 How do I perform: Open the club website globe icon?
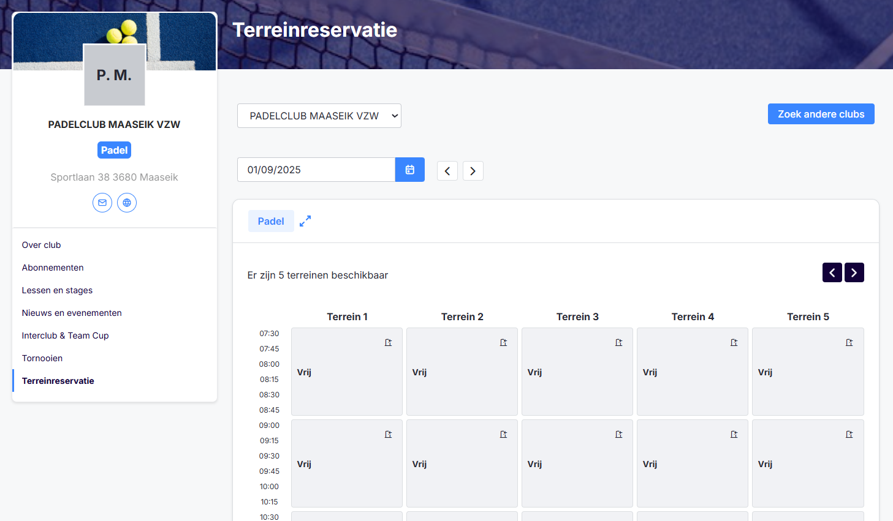127,203
